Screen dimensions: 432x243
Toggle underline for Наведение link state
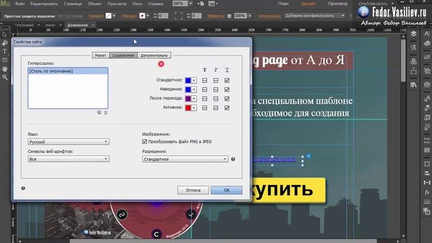click(x=227, y=90)
